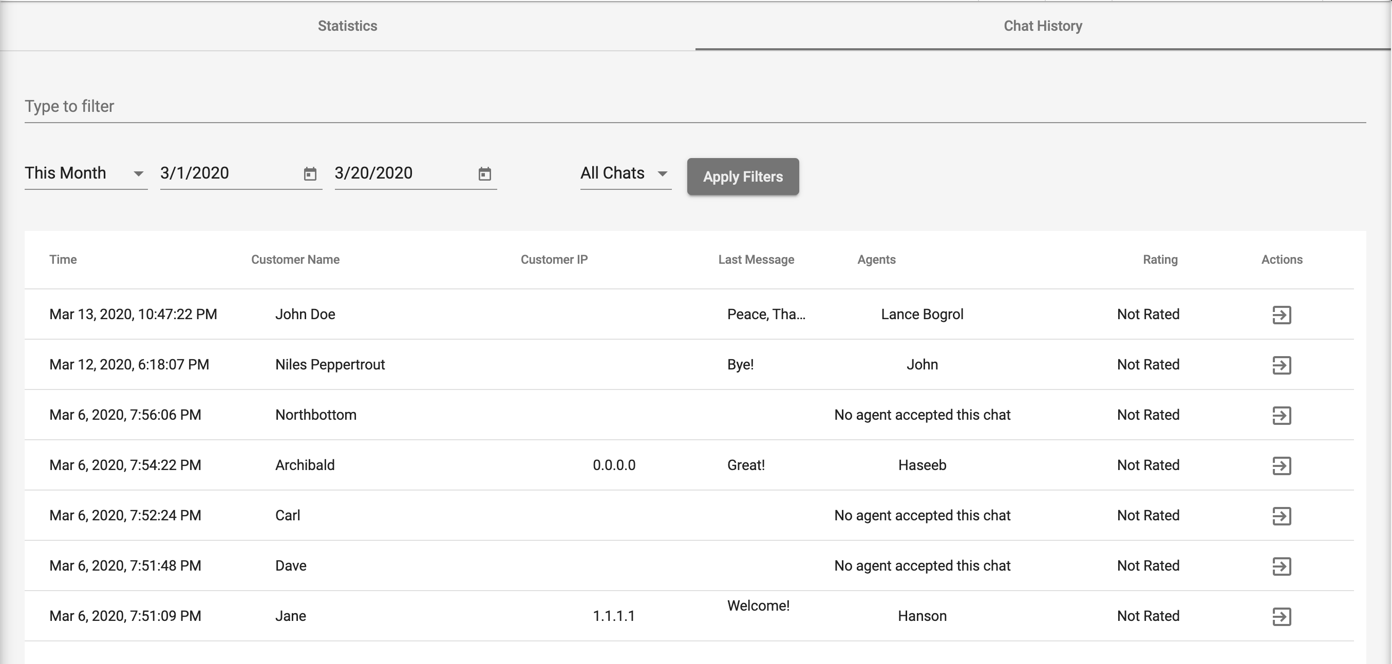
Task: Click 'No agent accepted this chat' in Northbottom row
Action: pos(922,415)
